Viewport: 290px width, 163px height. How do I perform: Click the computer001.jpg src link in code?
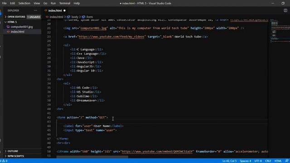click(x=93, y=28)
